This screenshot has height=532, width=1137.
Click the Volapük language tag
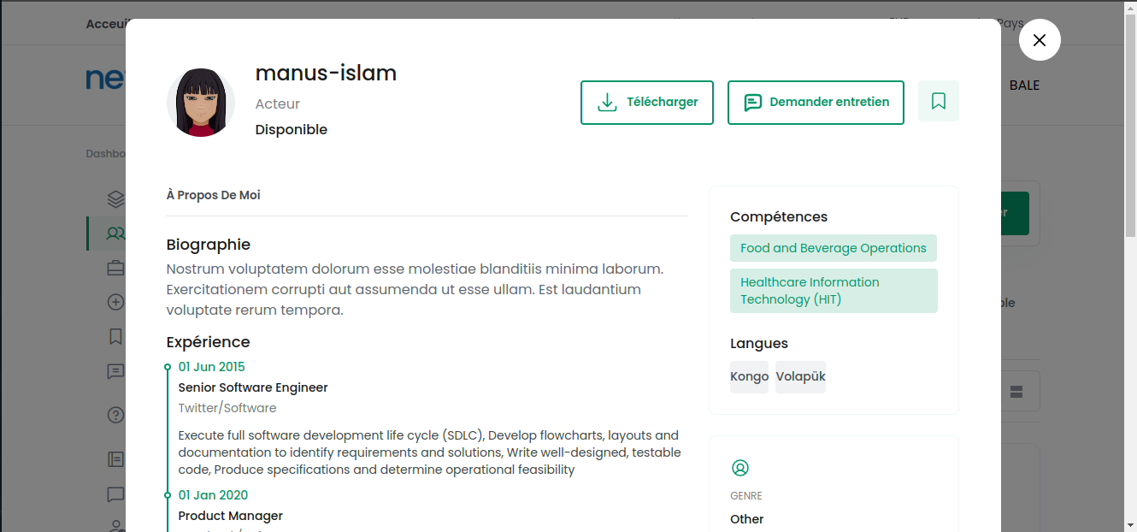[800, 377]
